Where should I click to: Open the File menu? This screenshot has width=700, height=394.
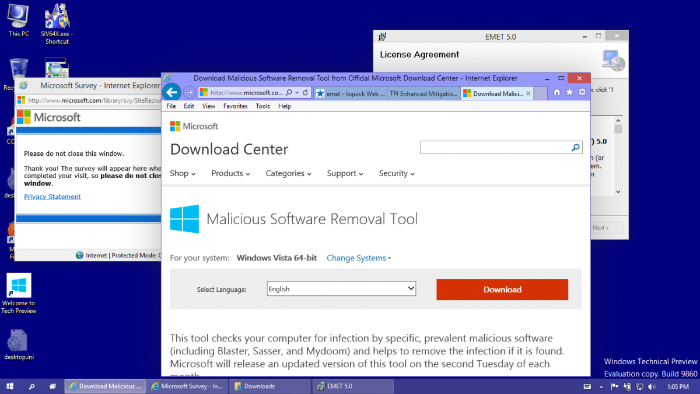171,106
